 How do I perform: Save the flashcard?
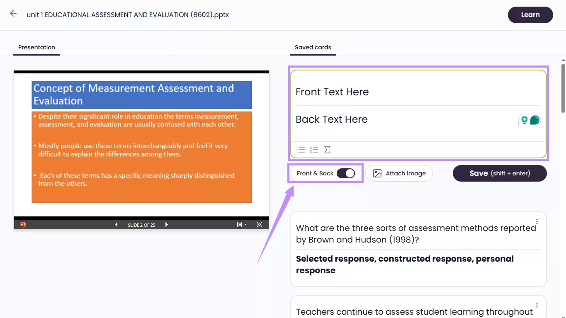[499, 173]
